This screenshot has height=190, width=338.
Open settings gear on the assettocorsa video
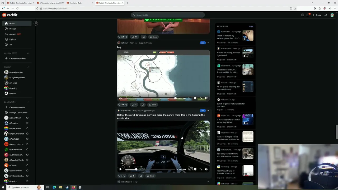(x=195, y=169)
